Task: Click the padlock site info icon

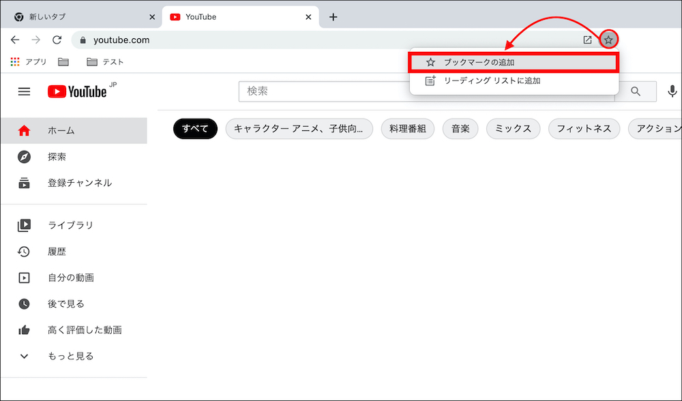Action: [83, 40]
